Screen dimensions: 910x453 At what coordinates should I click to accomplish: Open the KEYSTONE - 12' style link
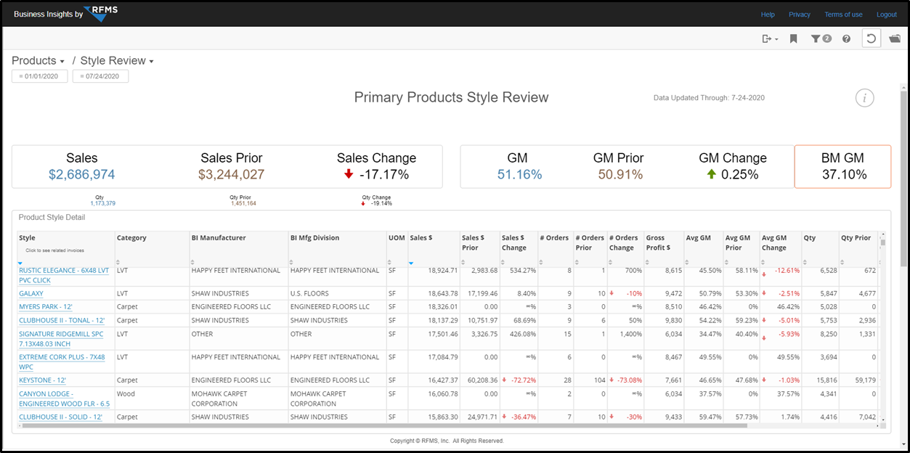42,380
